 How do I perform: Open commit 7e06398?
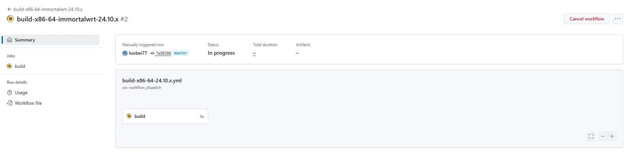tap(163, 53)
